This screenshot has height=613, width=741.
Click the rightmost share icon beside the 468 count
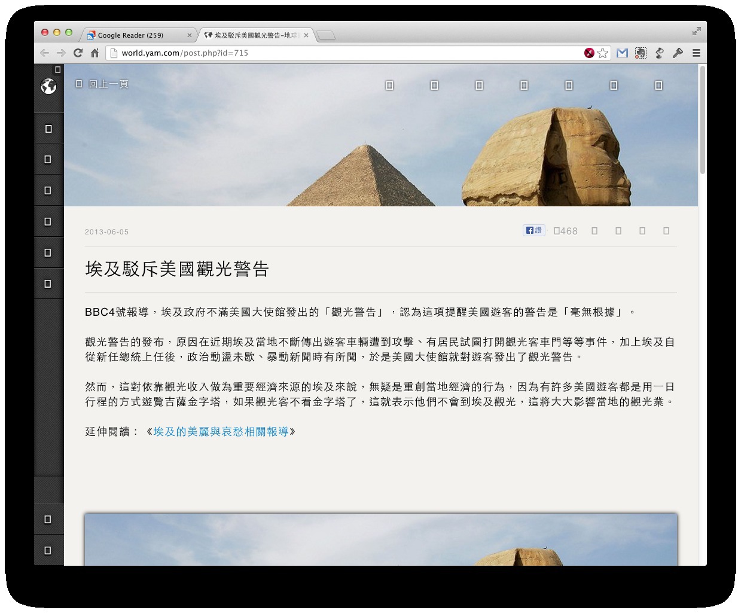[666, 231]
